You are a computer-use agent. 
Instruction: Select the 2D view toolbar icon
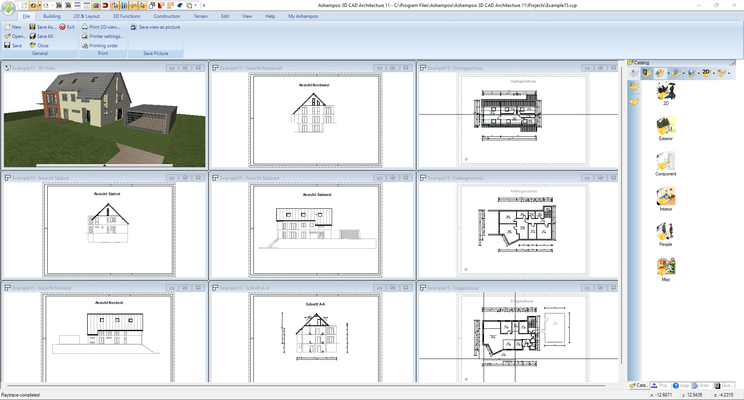coord(59,5)
